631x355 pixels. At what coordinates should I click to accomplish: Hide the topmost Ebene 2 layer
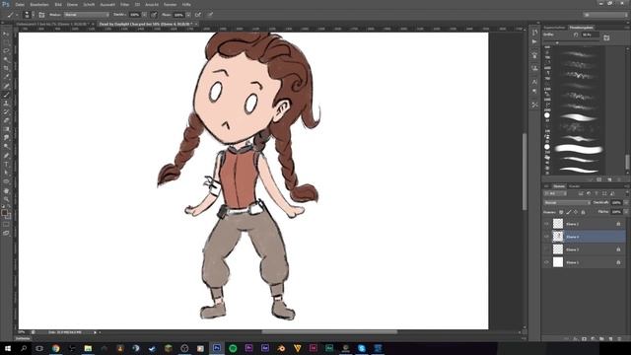(546, 224)
